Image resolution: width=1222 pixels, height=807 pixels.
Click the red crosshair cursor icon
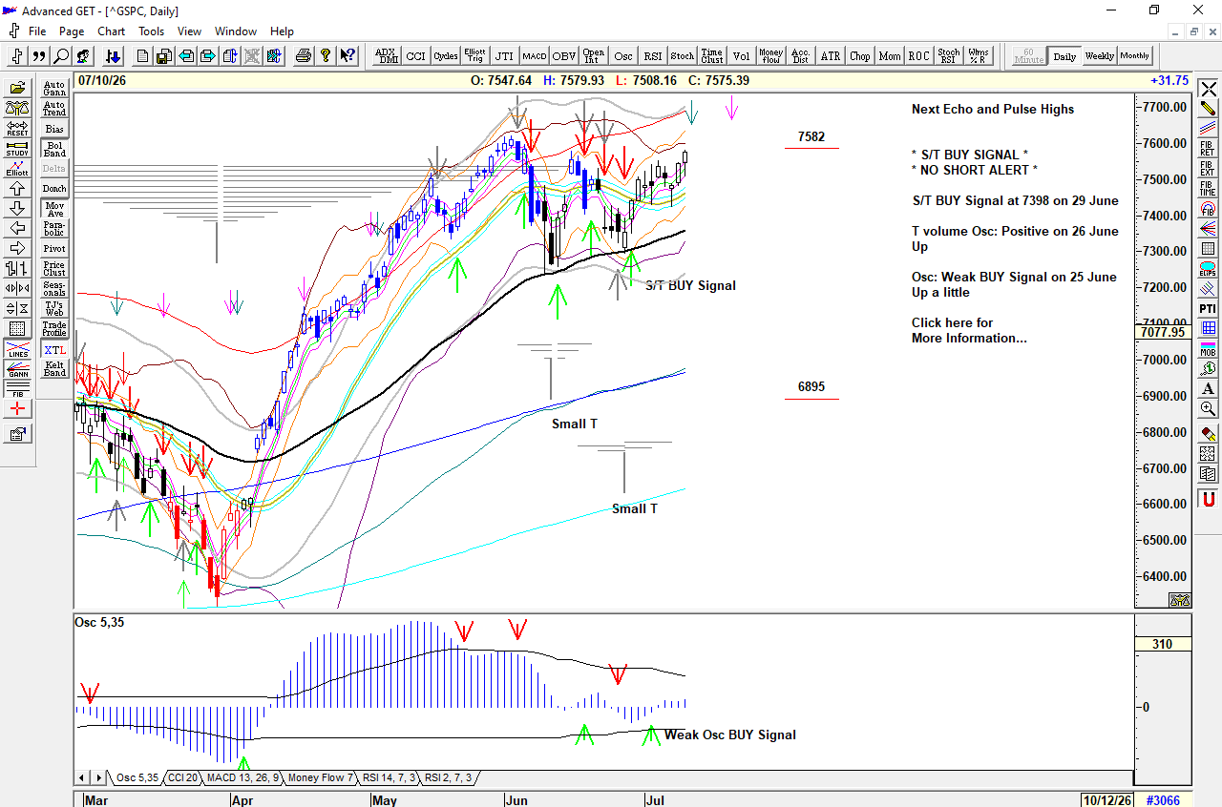[x=17, y=408]
